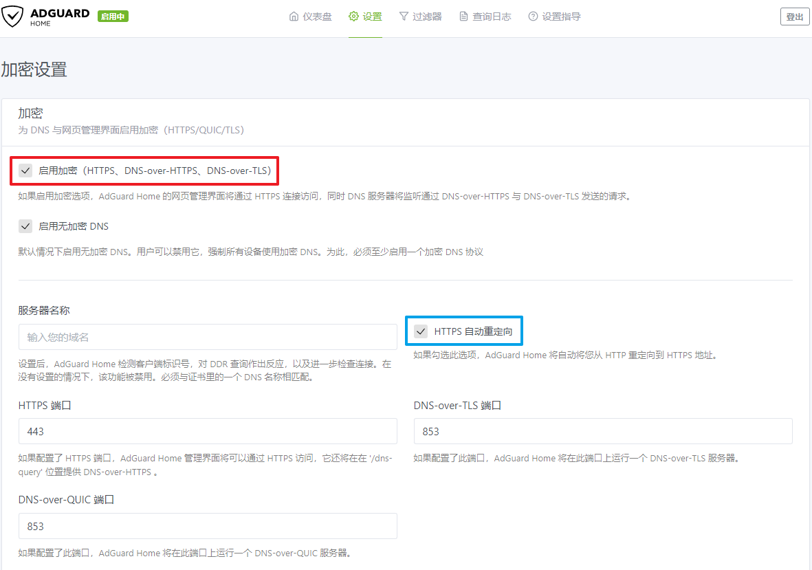Click the HTTPS 端口 field showing 443
812x570 pixels.
click(208, 431)
